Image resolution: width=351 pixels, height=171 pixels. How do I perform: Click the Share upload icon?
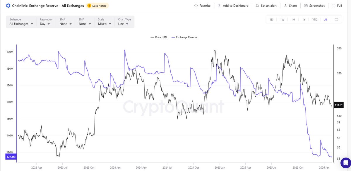click(x=285, y=6)
